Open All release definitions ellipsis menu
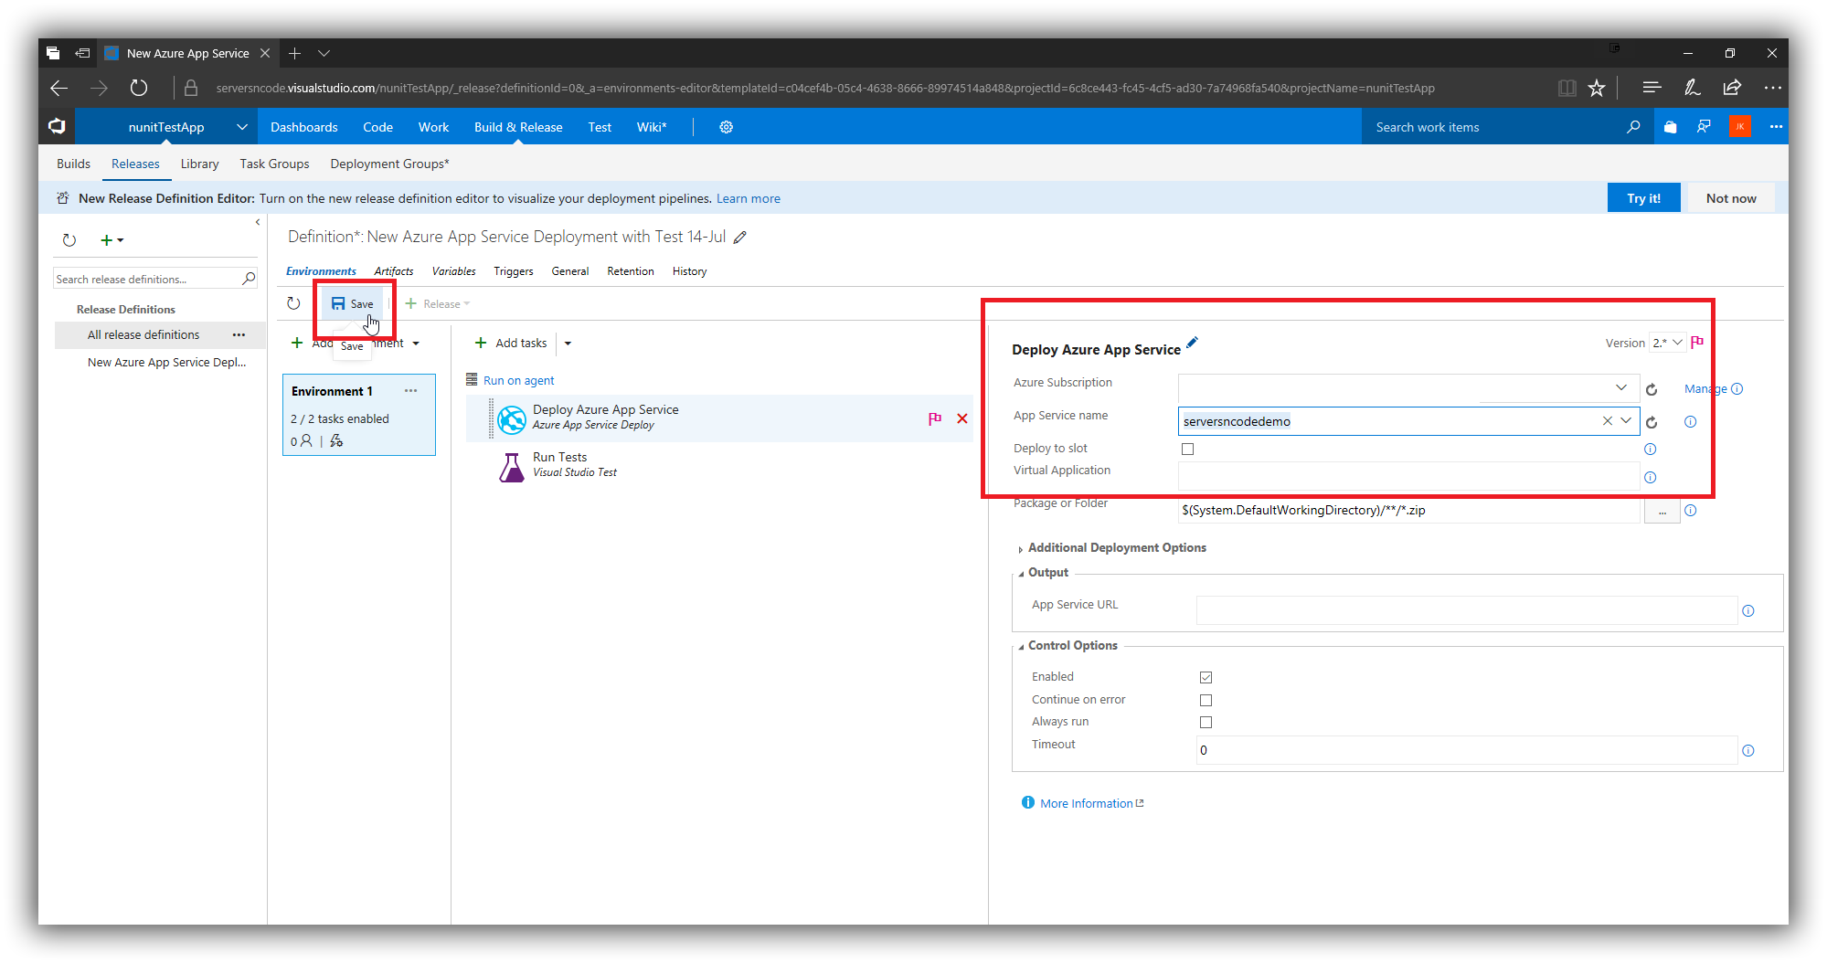This screenshot has width=1827, height=963. point(239,335)
